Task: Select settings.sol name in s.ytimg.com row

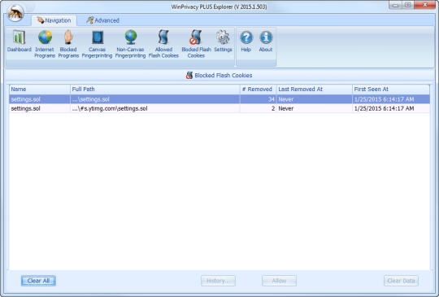Action: (x=40, y=108)
